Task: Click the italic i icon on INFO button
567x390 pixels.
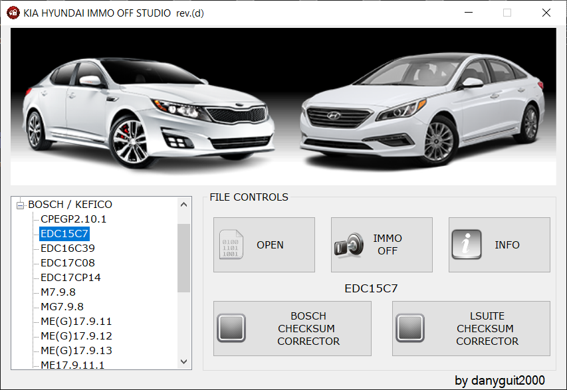Action: [x=467, y=244]
